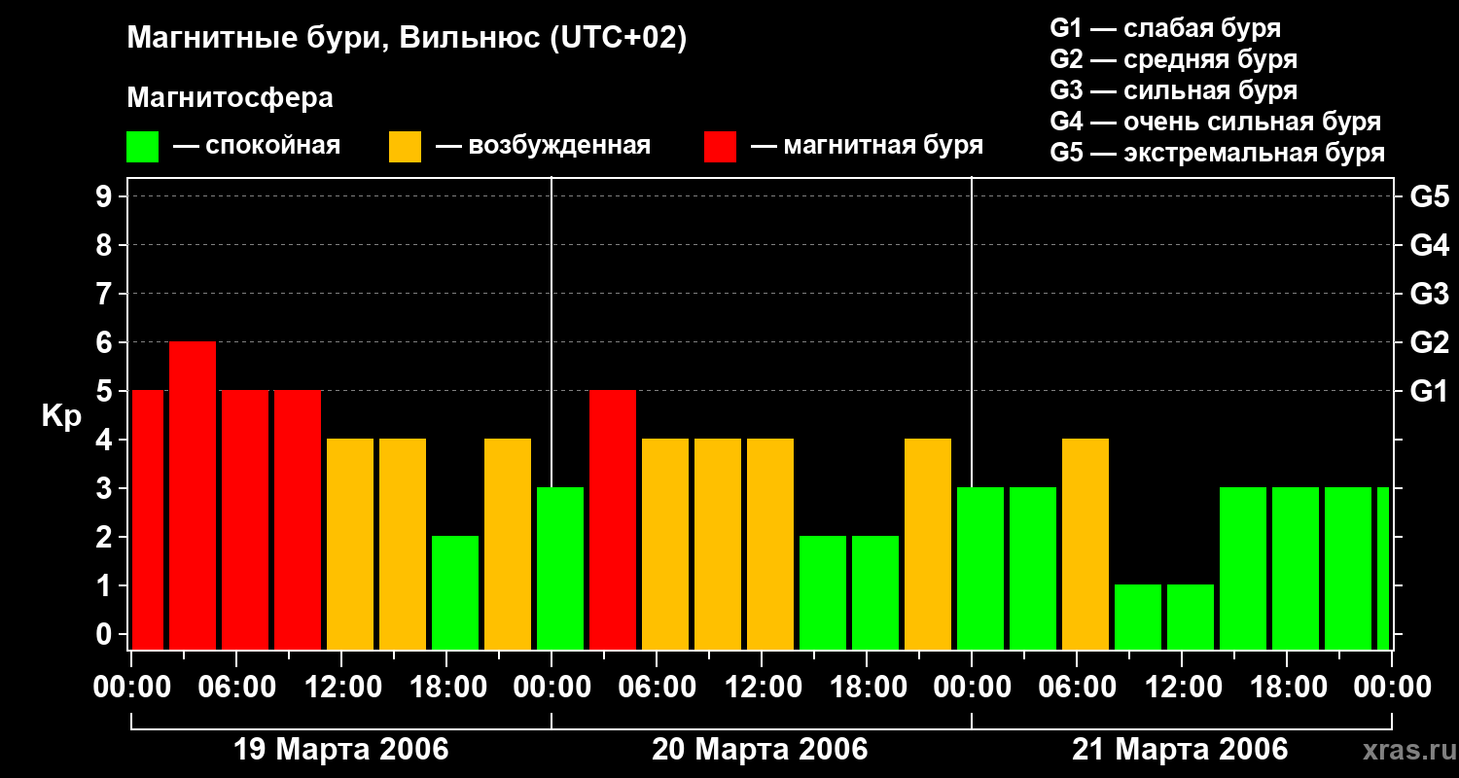The height and width of the screenshot is (778, 1459).
Task: Click the '12:00' time label above 20 Марта
Action: point(762,688)
